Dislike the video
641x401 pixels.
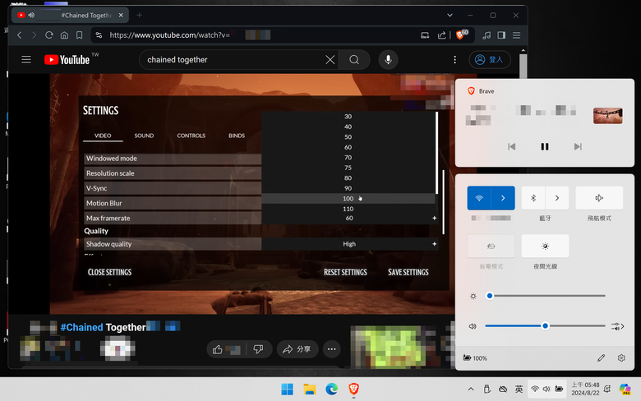pos(258,349)
